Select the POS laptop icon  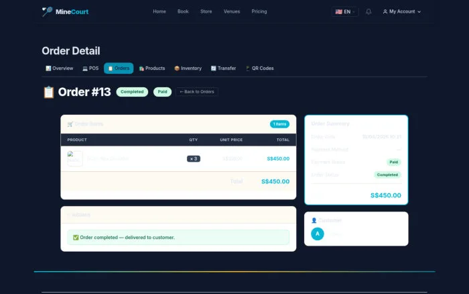pos(85,68)
